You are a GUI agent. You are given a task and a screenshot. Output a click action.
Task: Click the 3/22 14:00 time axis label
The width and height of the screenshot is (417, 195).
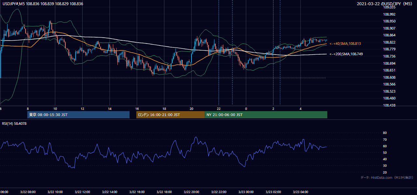pos(109,192)
